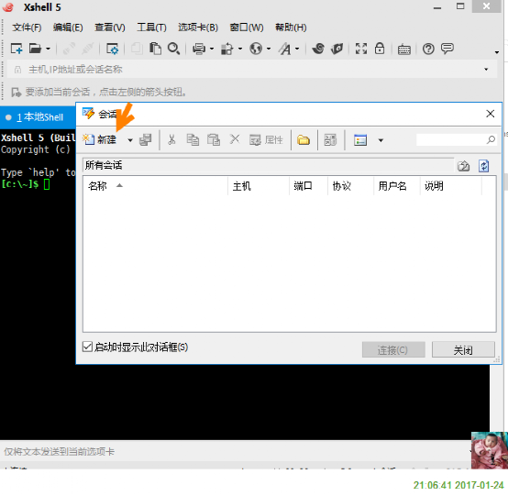Click the Open session folder icon
The image size is (508, 496).
point(35,49)
